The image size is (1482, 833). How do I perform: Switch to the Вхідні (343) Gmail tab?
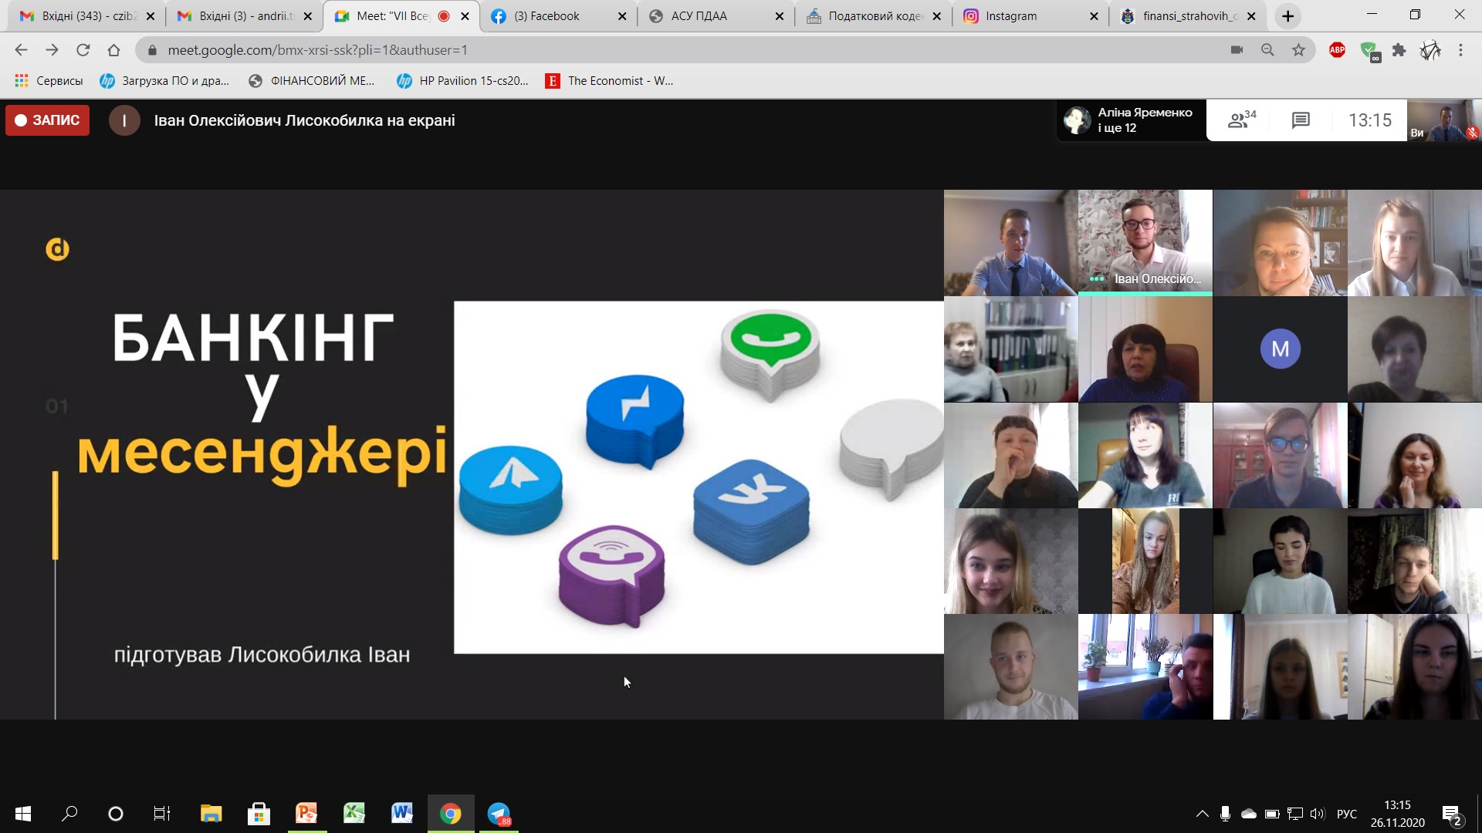85,16
